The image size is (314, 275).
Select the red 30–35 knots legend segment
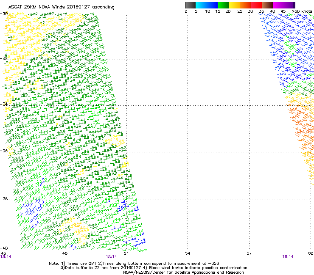pyautogui.click(x=256, y=5)
